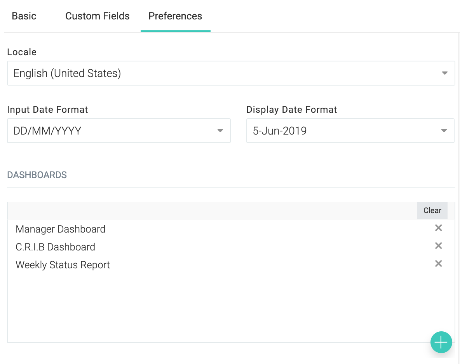Click the green plus add dashboard button
The width and height of the screenshot is (460, 364).
click(x=441, y=342)
